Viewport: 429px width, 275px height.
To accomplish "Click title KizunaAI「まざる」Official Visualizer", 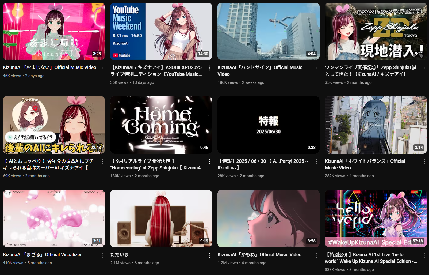I will point(42,255).
